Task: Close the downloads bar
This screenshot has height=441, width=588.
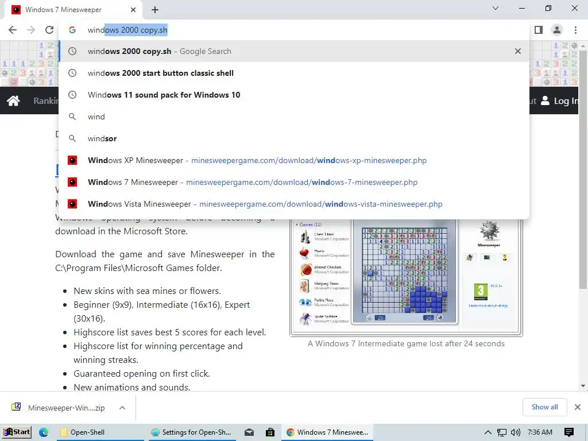Action: point(578,407)
